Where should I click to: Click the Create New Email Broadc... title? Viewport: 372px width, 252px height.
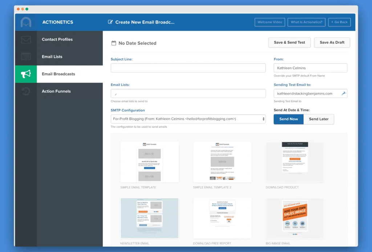145,22
